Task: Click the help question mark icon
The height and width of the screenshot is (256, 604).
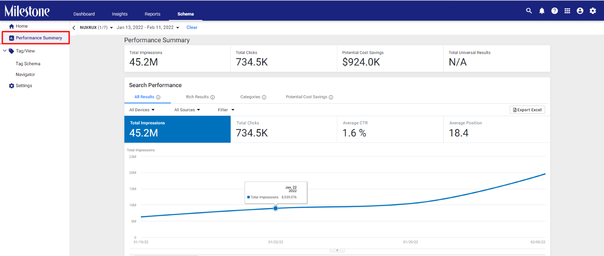Action: click(555, 11)
